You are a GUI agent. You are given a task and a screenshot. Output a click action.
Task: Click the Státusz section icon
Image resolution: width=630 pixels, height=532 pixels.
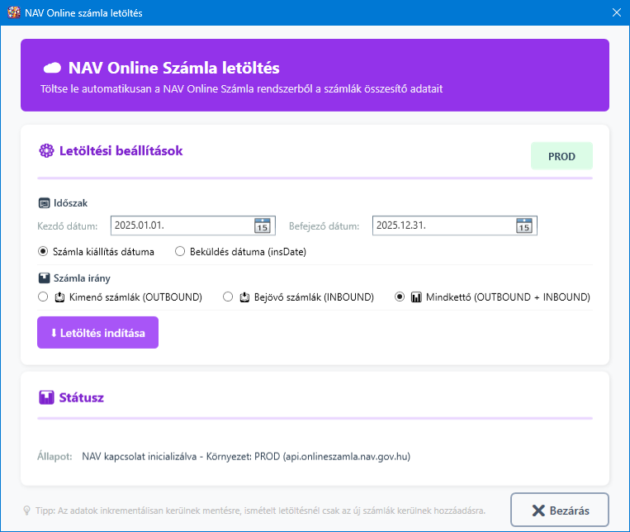[x=46, y=397]
